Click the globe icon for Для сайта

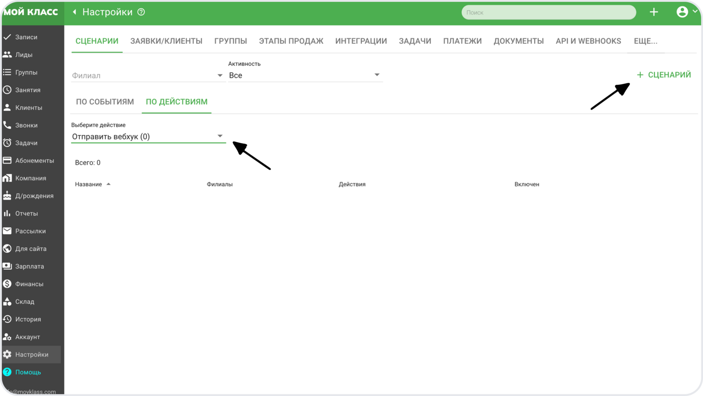click(x=7, y=249)
